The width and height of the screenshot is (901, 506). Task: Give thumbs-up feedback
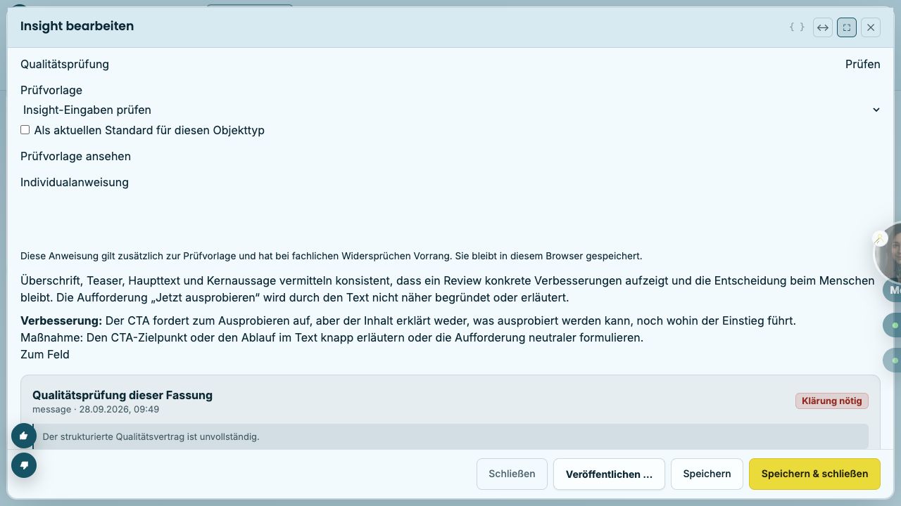[24, 436]
